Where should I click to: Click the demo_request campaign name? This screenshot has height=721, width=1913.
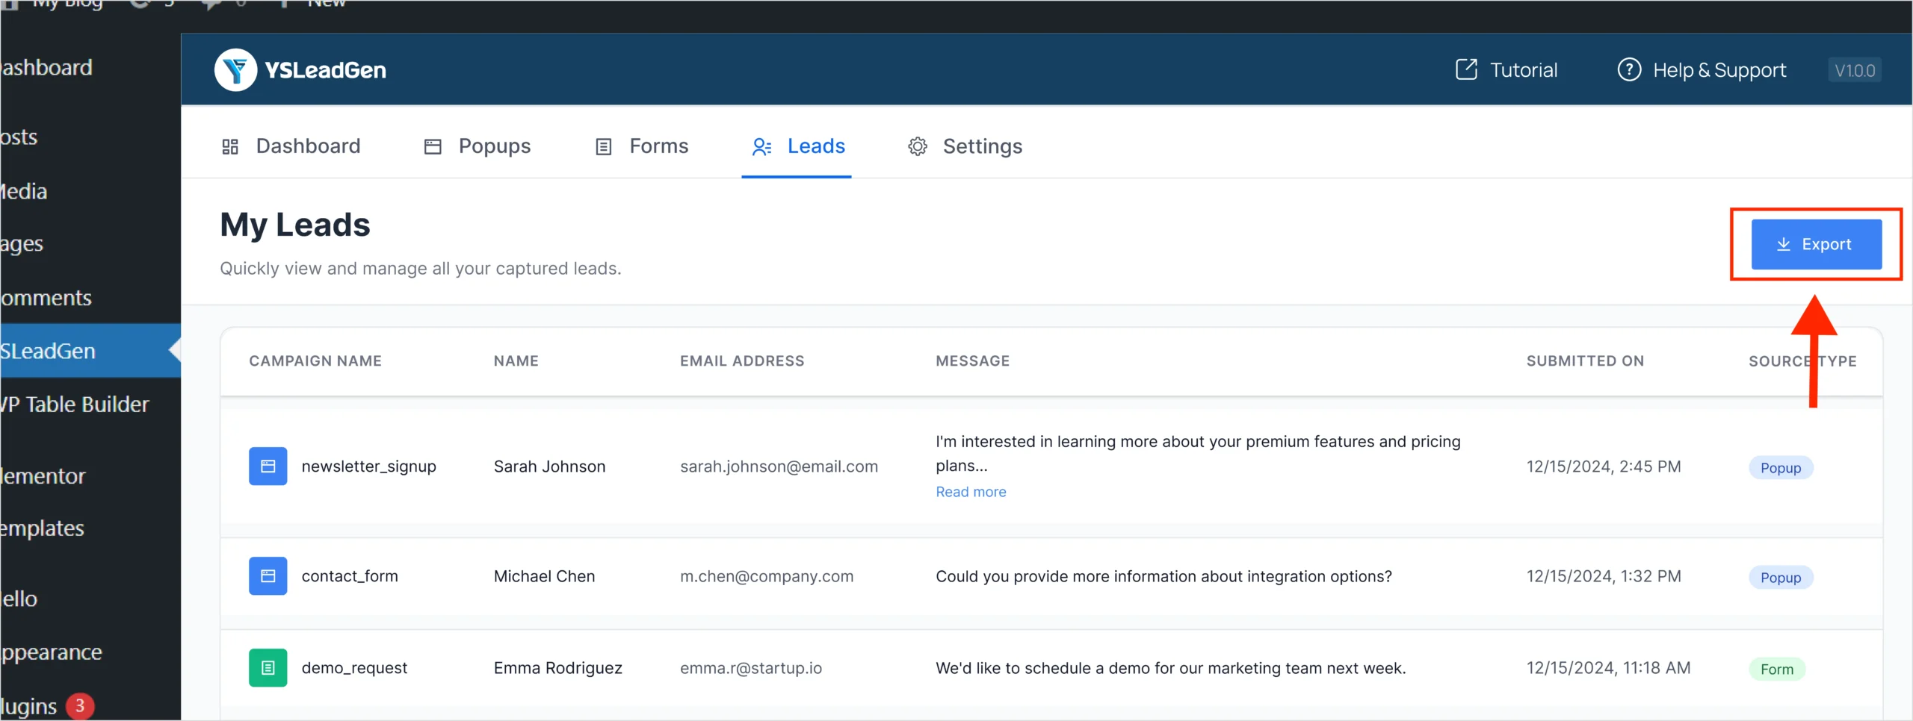click(354, 668)
